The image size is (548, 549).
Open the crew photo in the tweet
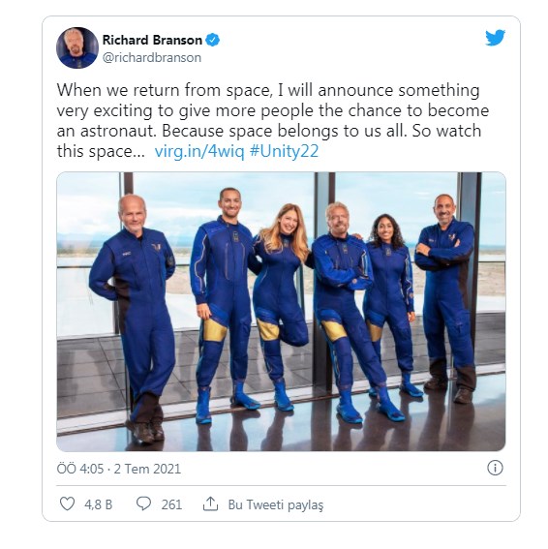[281, 311]
